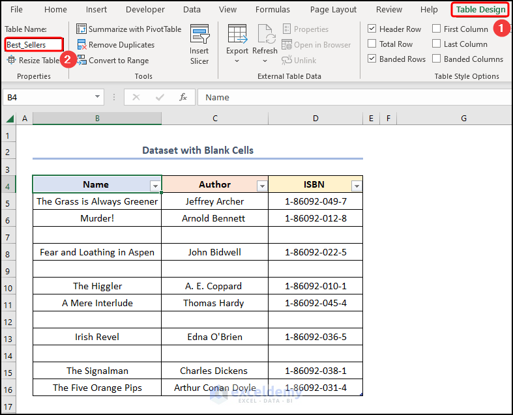Viewport: 513px width, 415px height.
Task: Select cell containing Charles Dickens
Action: [x=214, y=371]
